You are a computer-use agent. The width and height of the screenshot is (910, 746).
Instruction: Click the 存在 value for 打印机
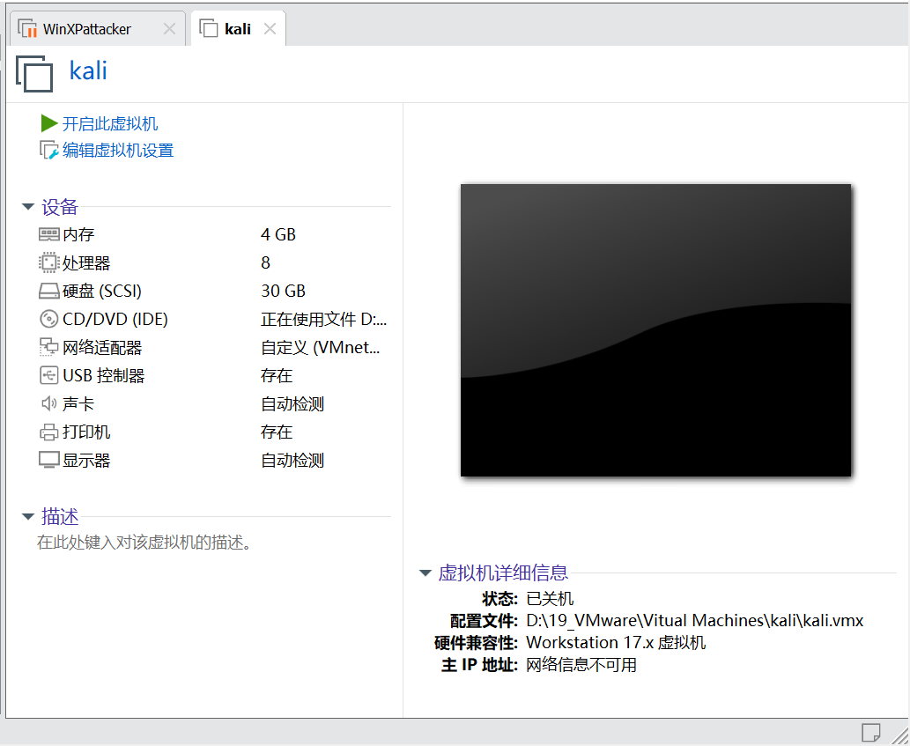(x=277, y=432)
